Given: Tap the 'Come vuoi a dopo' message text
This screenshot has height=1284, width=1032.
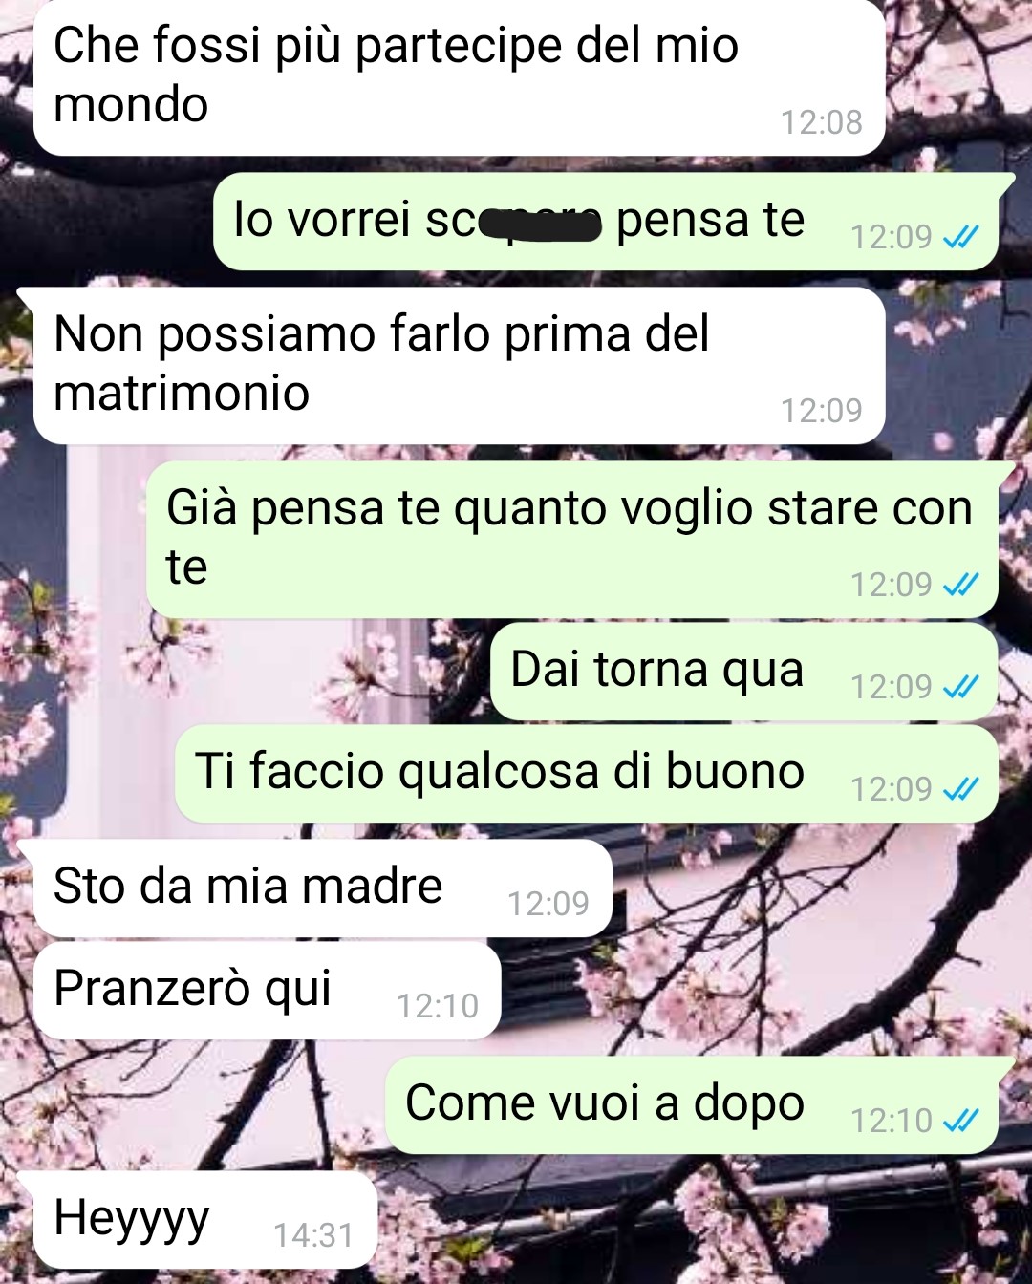Looking at the screenshot, I should pyautogui.click(x=604, y=1103).
